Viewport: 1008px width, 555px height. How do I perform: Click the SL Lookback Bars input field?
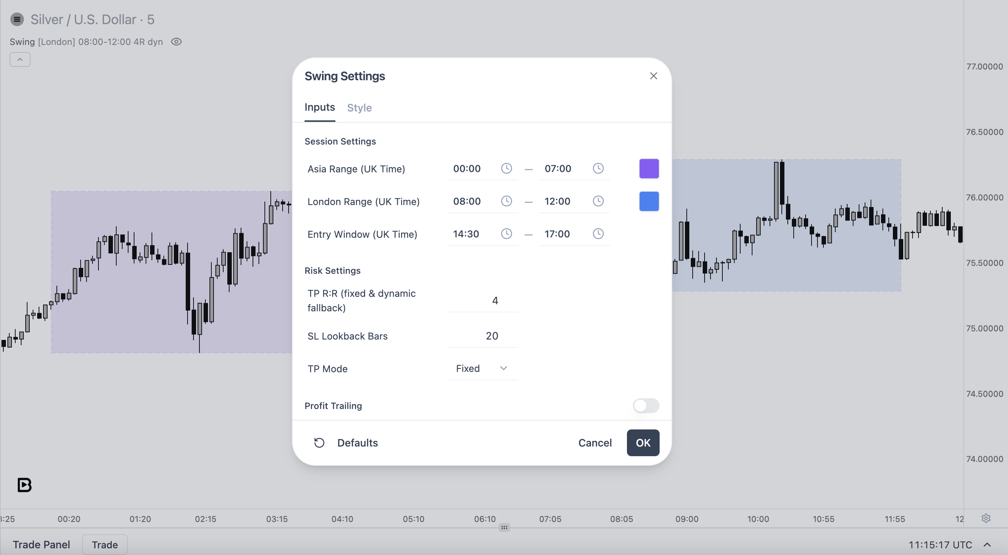pyautogui.click(x=482, y=336)
